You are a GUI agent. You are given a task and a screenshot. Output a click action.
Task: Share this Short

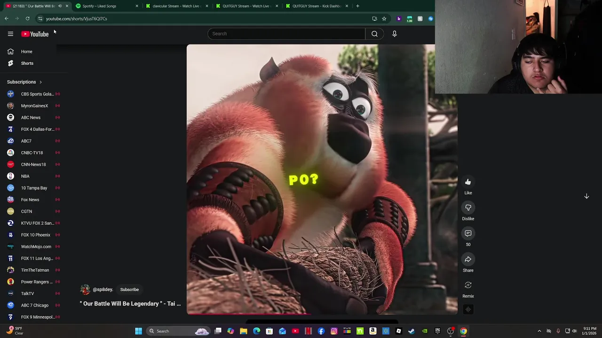[x=468, y=260]
